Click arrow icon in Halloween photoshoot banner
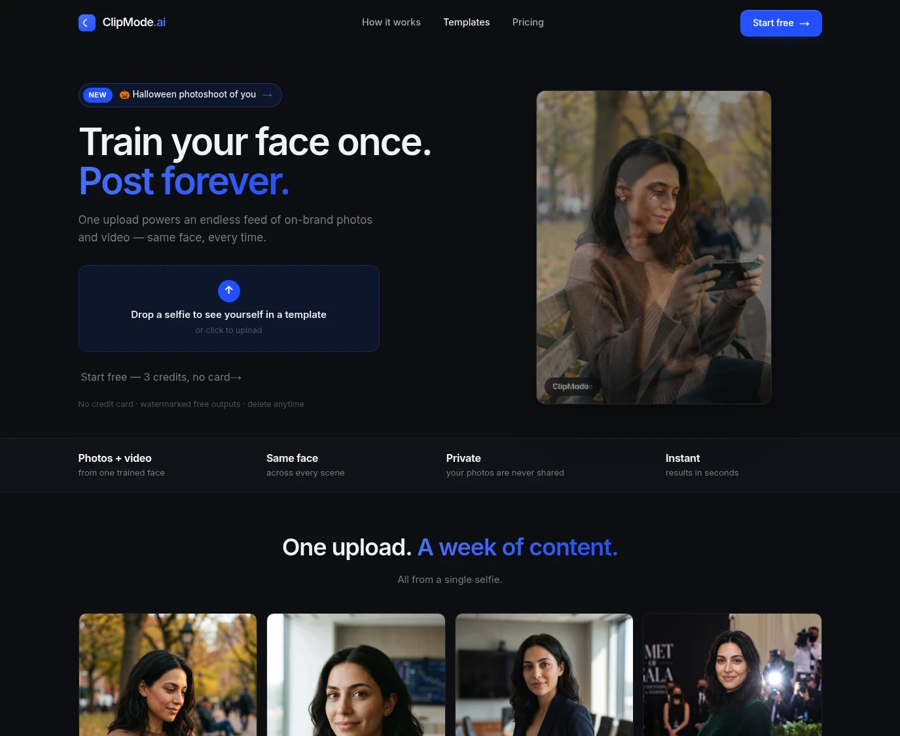This screenshot has width=900, height=736. click(x=267, y=95)
